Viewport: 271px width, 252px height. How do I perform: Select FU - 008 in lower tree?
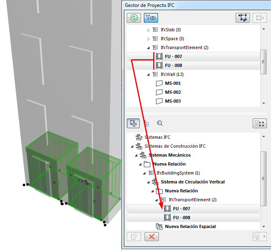pyautogui.click(x=193, y=218)
